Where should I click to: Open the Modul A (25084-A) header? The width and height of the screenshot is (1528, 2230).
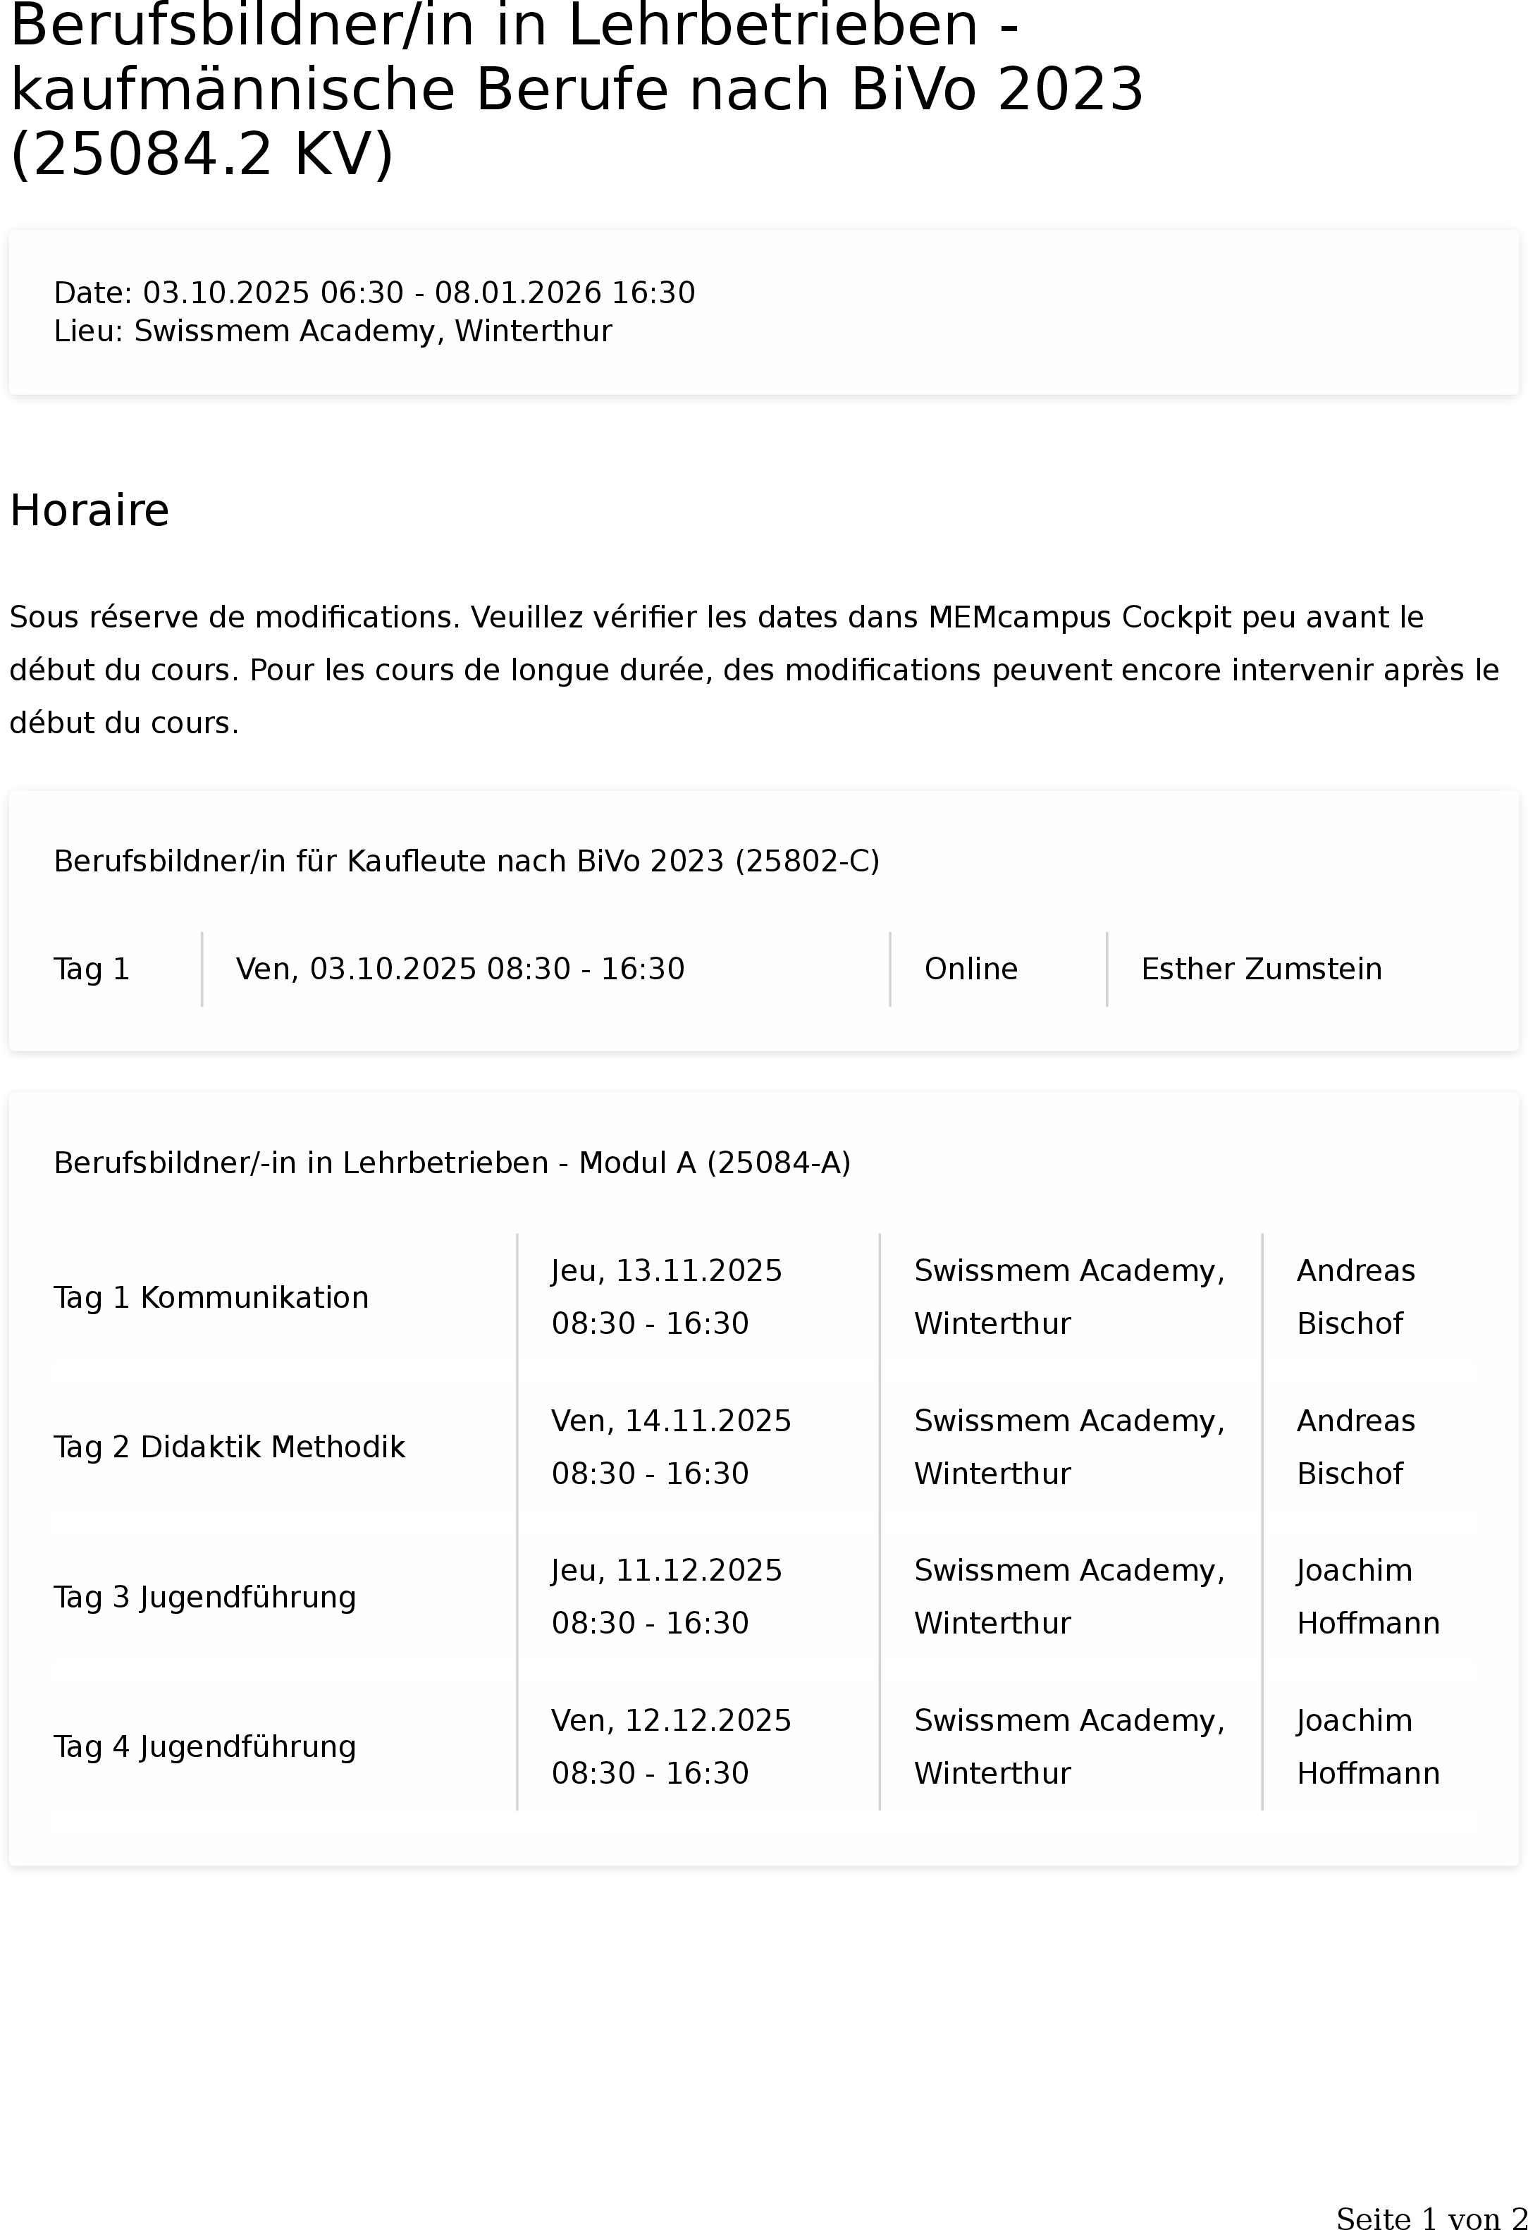pos(452,1163)
